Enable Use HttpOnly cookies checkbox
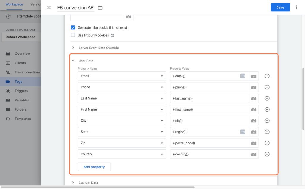 [73, 35]
